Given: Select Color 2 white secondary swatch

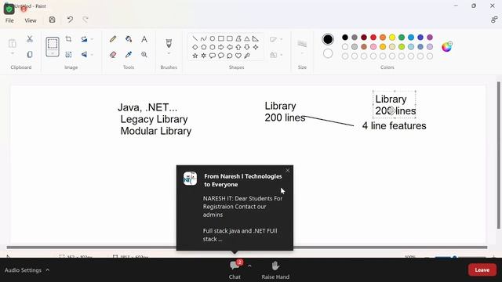Looking at the screenshot, I should [x=328, y=54].
